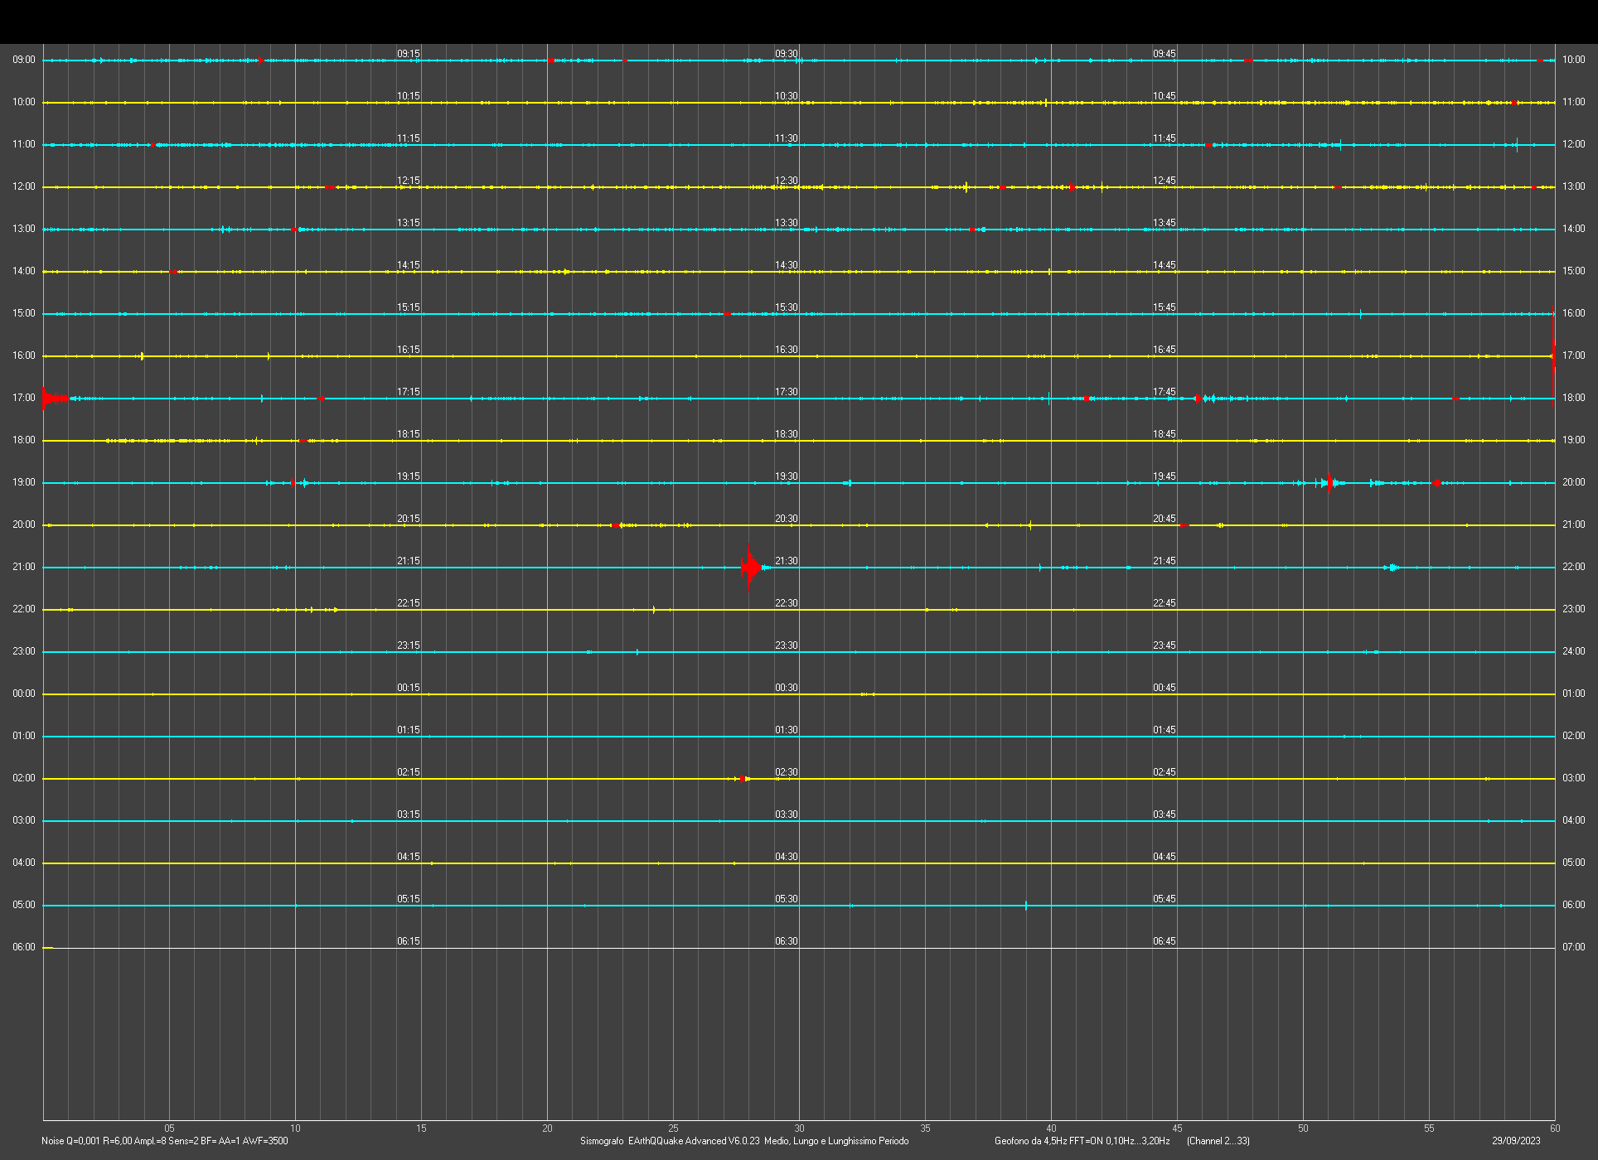Click the '09:45' time label
Screen dimensions: 1598x1160
point(1165,54)
